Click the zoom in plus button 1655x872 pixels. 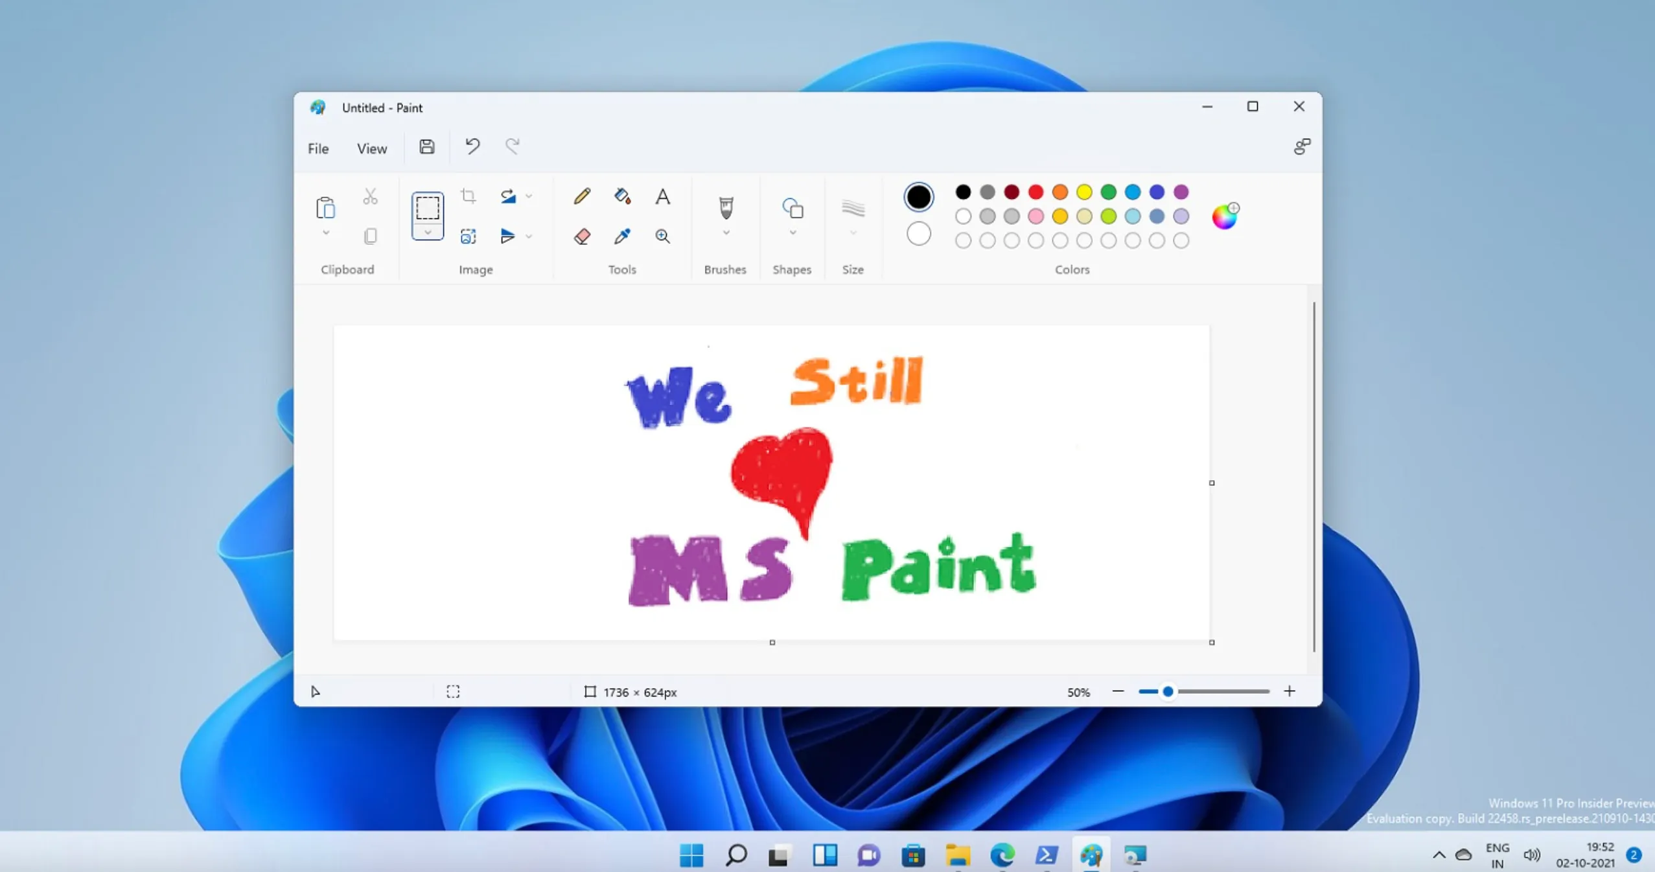pos(1289,691)
